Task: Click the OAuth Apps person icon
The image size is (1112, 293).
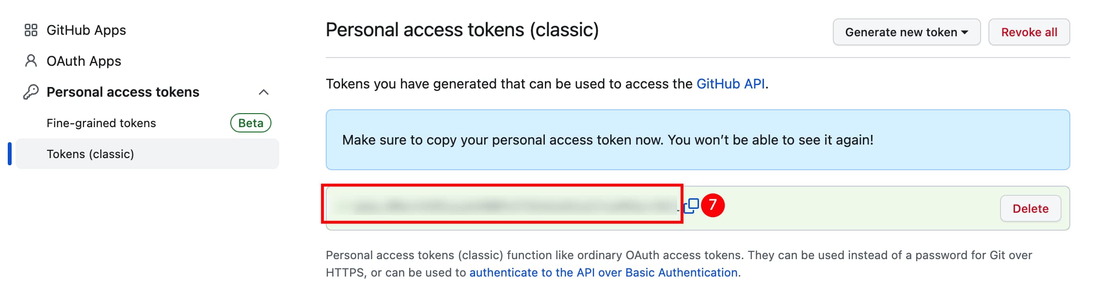Action: (31, 61)
